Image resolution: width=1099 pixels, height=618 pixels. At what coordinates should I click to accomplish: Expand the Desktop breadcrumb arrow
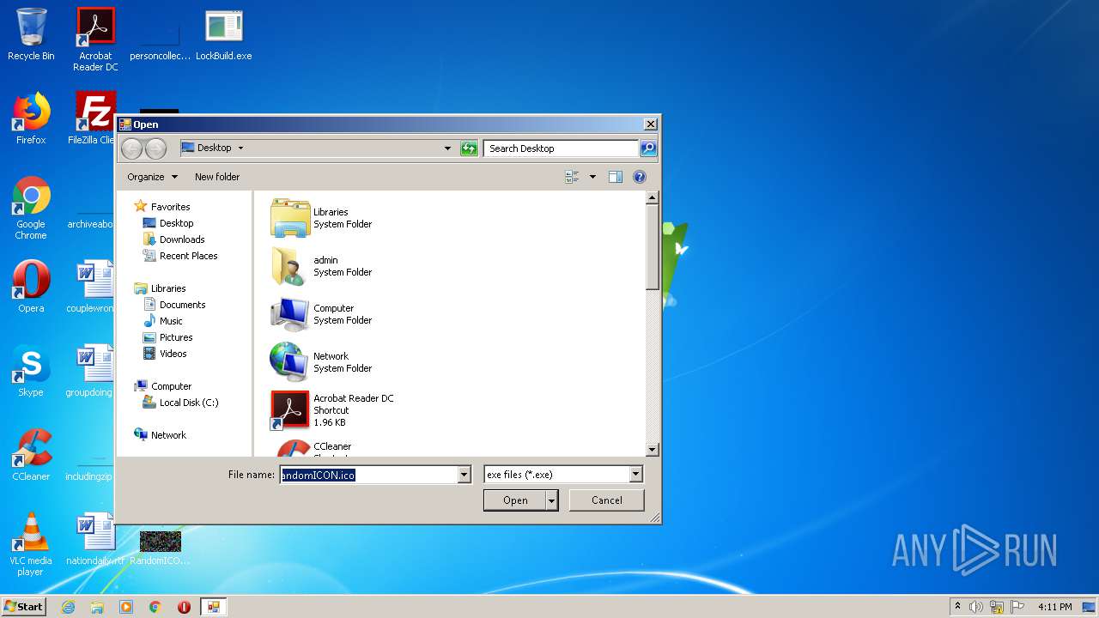tap(240, 148)
